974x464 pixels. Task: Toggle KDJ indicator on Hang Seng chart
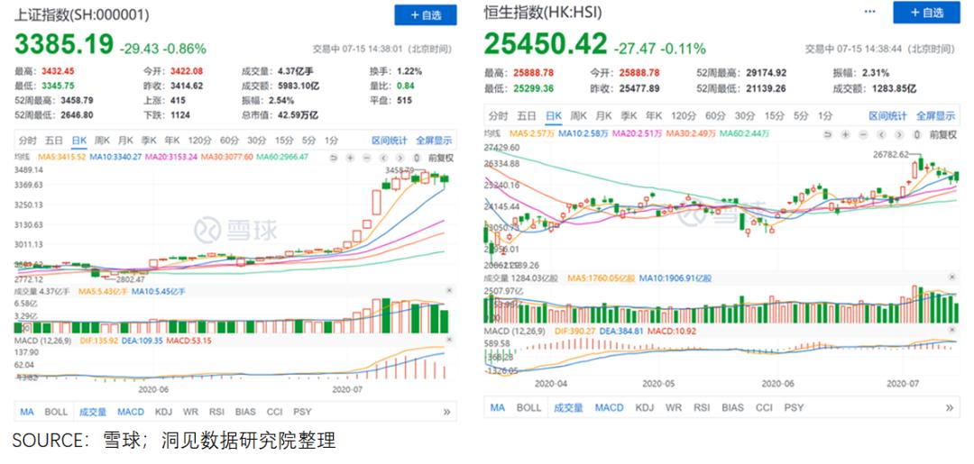(x=644, y=407)
